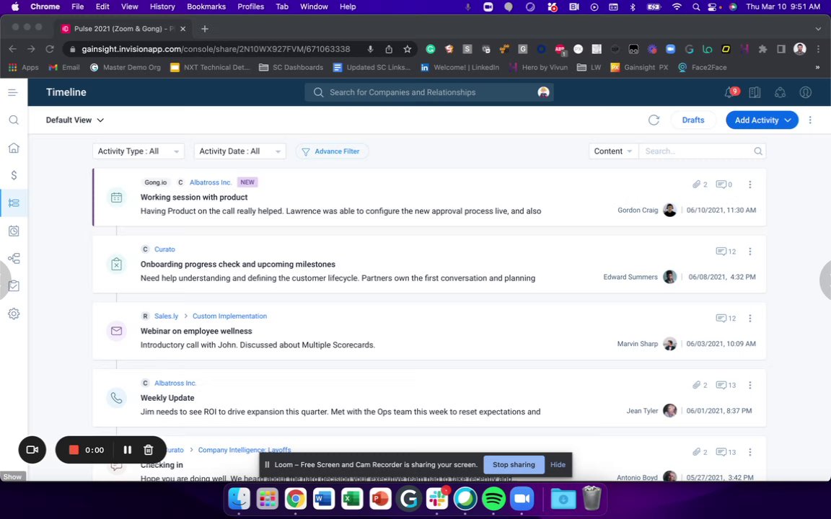Expand the Default View dropdown
Screen dimensions: 831x519
click(x=75, y=120)
